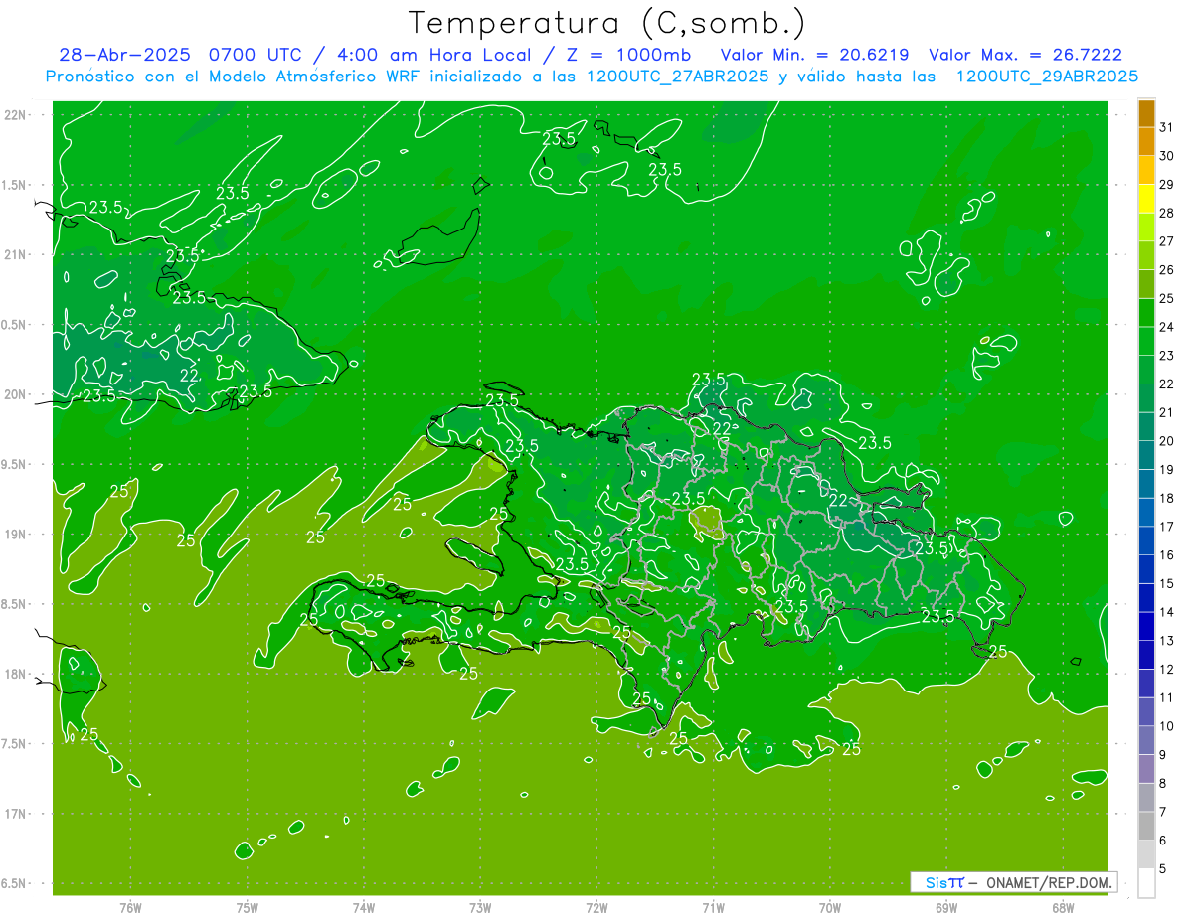Image resolution: width=1193 pixels, height=921 pixels.
Task: Click the "73W" longitude label
Action: (x=480, y=908)
